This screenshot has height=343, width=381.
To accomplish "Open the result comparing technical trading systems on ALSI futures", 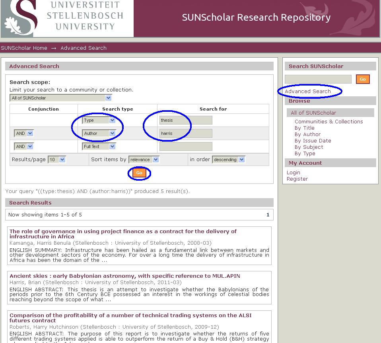I will (130, 318).
